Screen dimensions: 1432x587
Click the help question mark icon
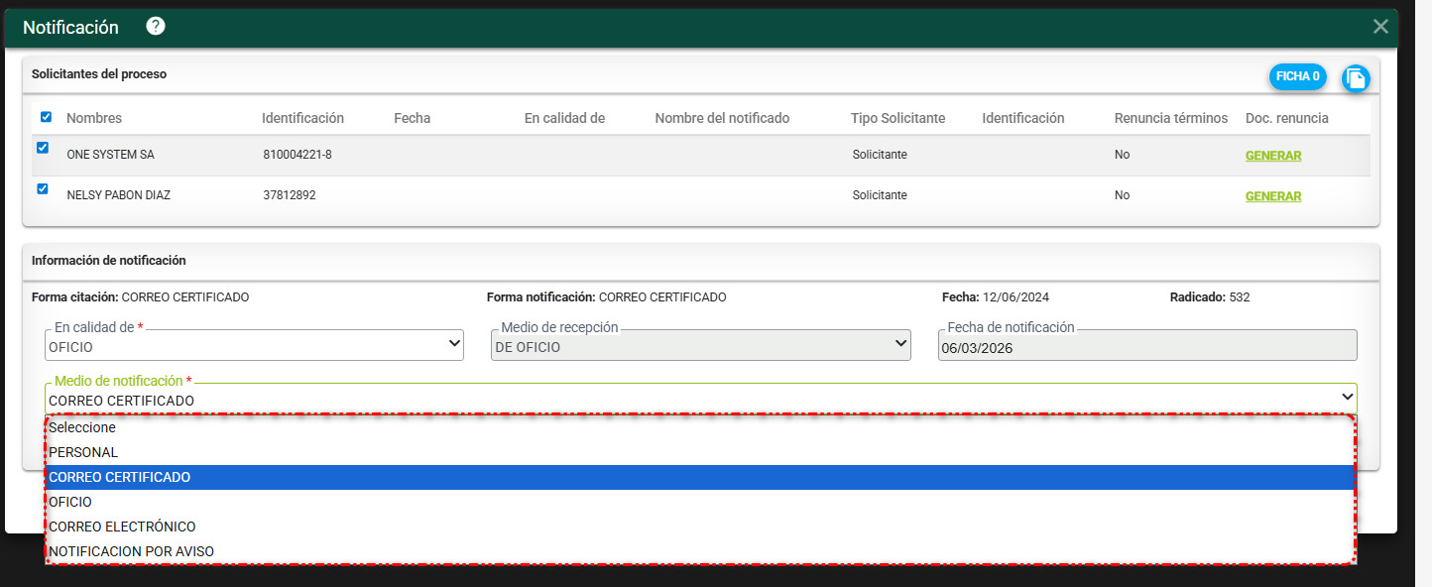pos(155,27)
